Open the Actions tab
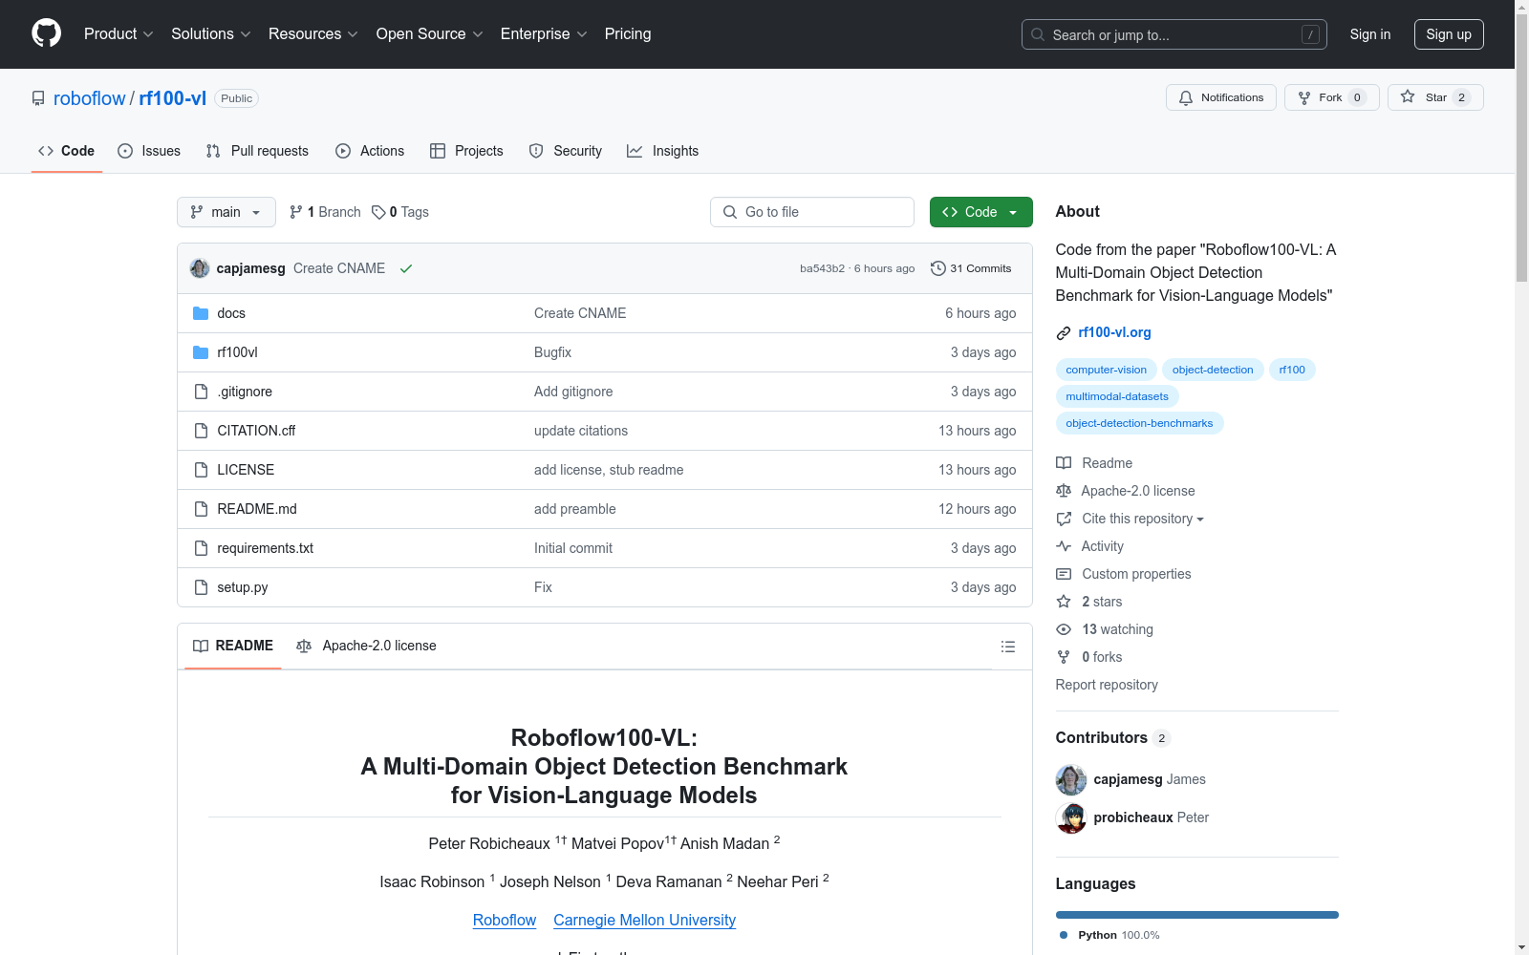The height and width of the screenshot is (955, 1529). (370, 151)
